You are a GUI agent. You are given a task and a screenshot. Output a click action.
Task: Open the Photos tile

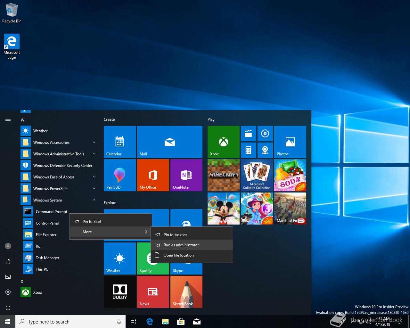(290, 142)
